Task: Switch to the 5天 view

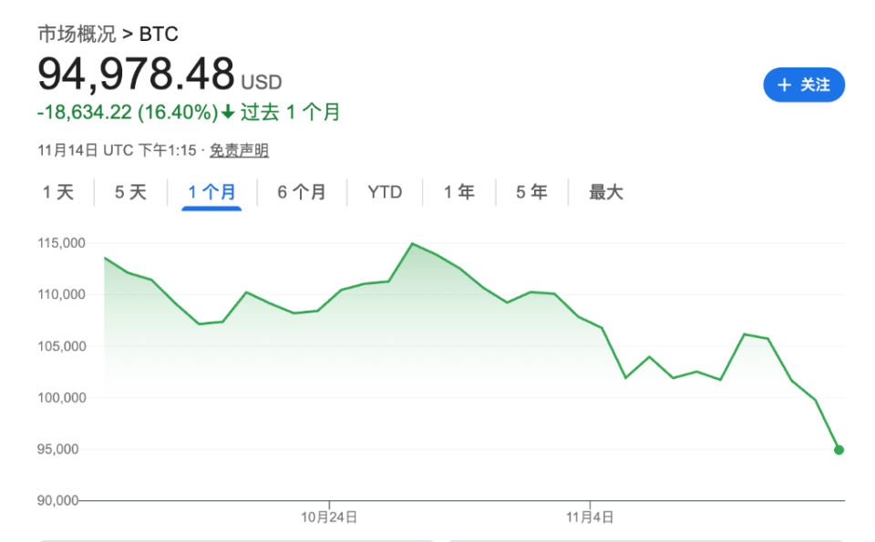Action: 130,192
